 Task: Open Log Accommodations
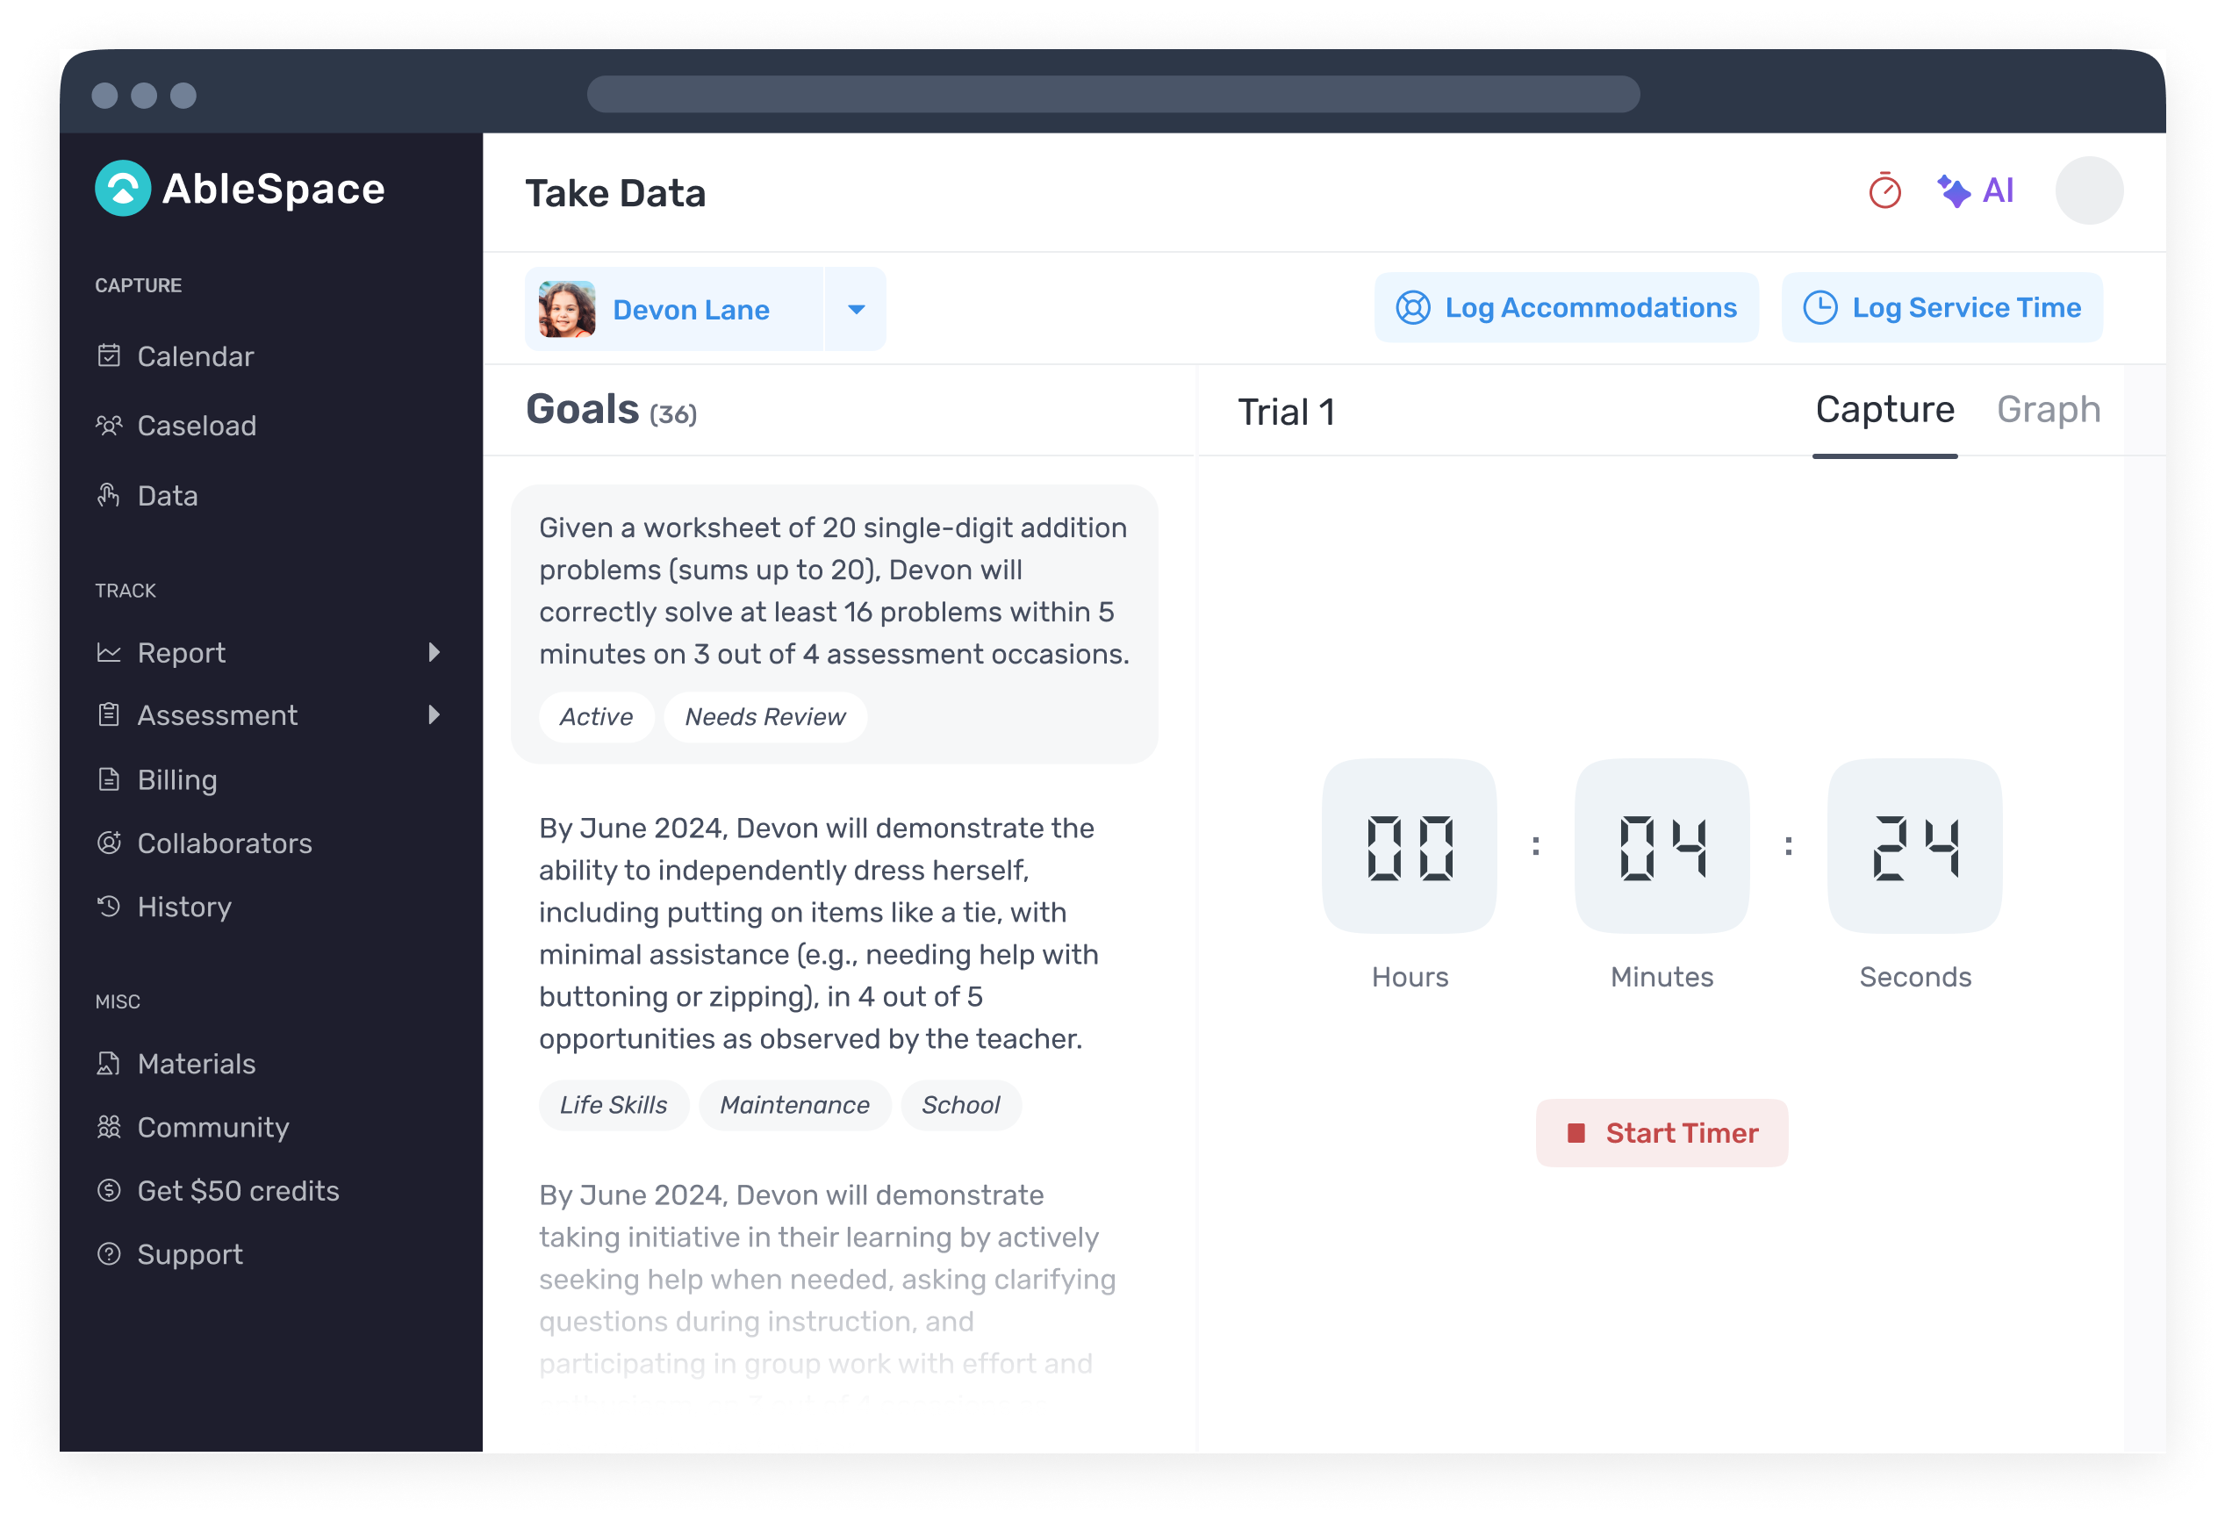coord(1565,307)
